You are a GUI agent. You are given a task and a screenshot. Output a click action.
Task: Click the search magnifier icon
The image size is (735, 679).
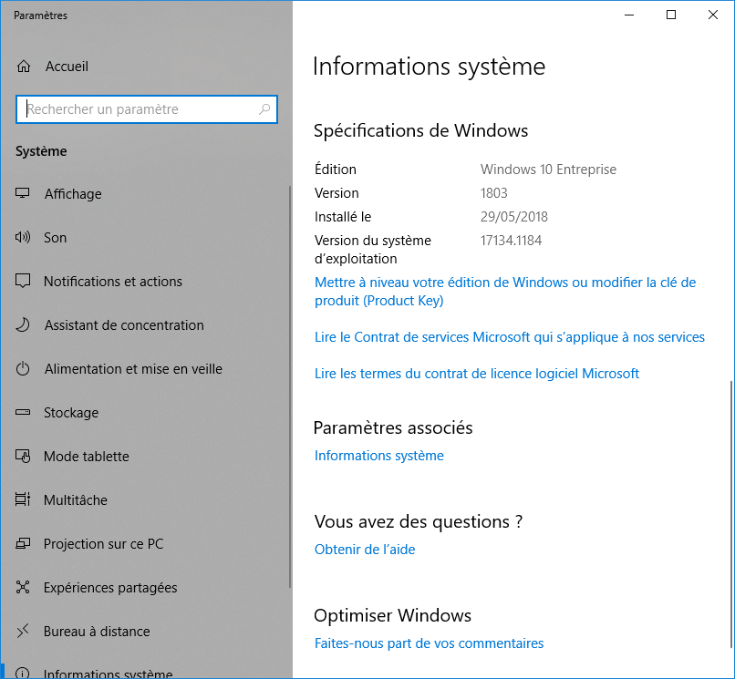coord(264,109)
